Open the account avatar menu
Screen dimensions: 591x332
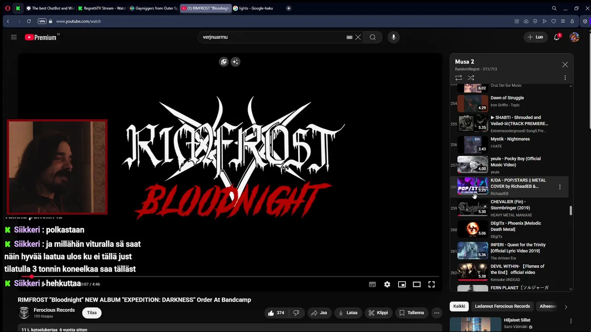(x=574, y=37)
